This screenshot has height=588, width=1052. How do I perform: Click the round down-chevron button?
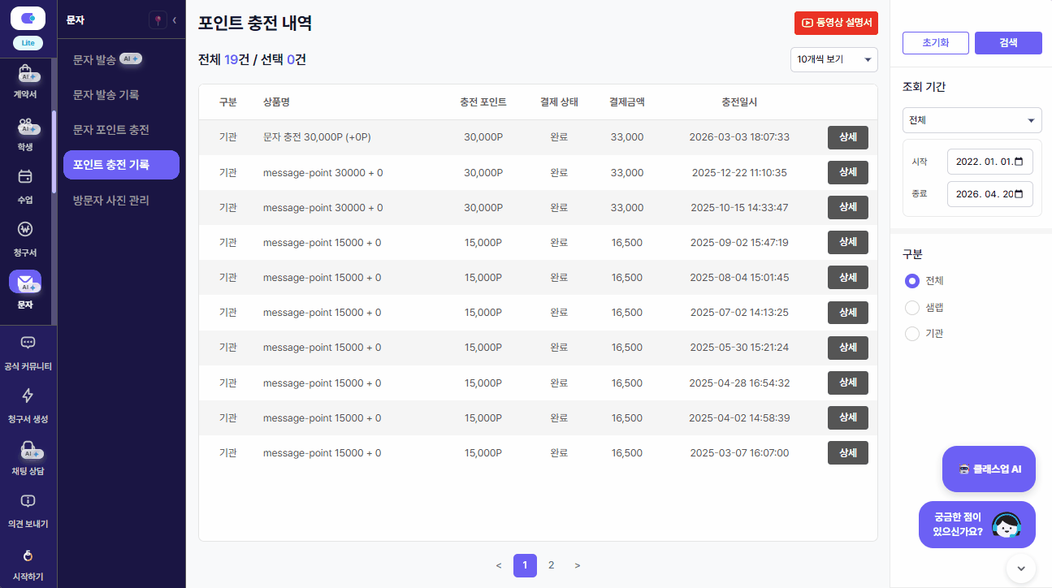pos(1021,568)
